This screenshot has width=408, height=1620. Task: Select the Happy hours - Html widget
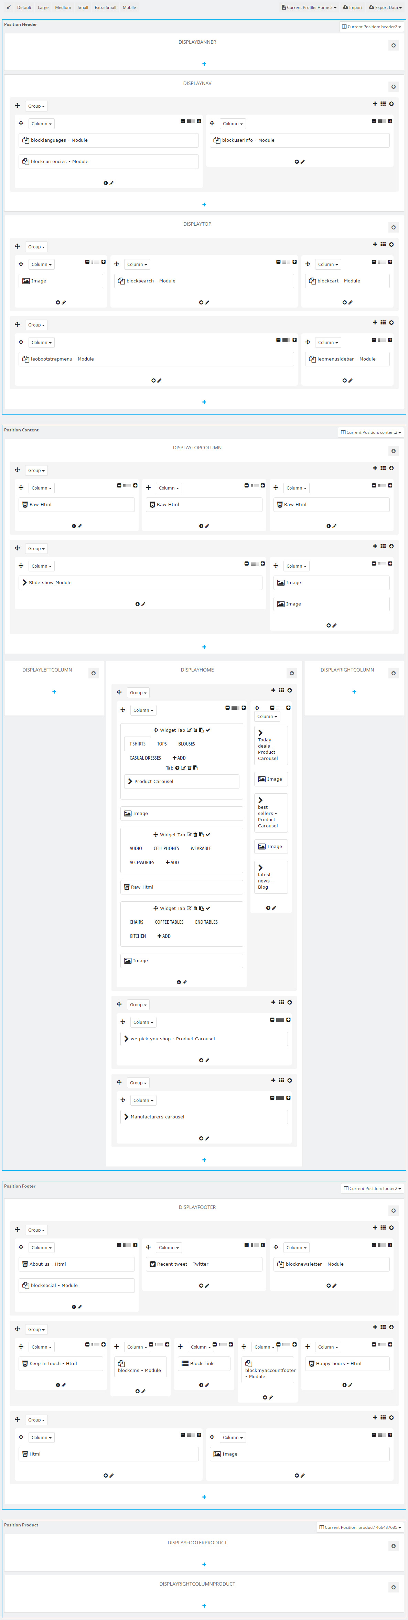348,1363
